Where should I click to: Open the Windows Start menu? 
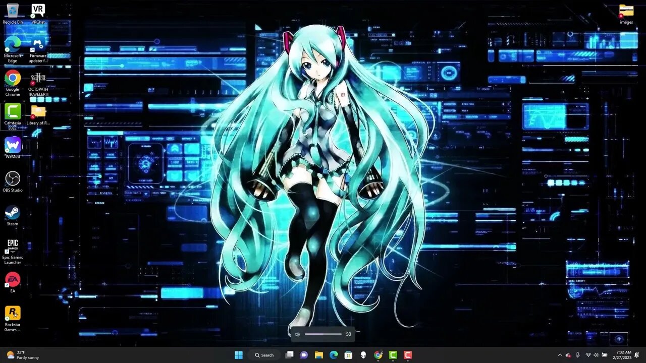pos(239,355)
